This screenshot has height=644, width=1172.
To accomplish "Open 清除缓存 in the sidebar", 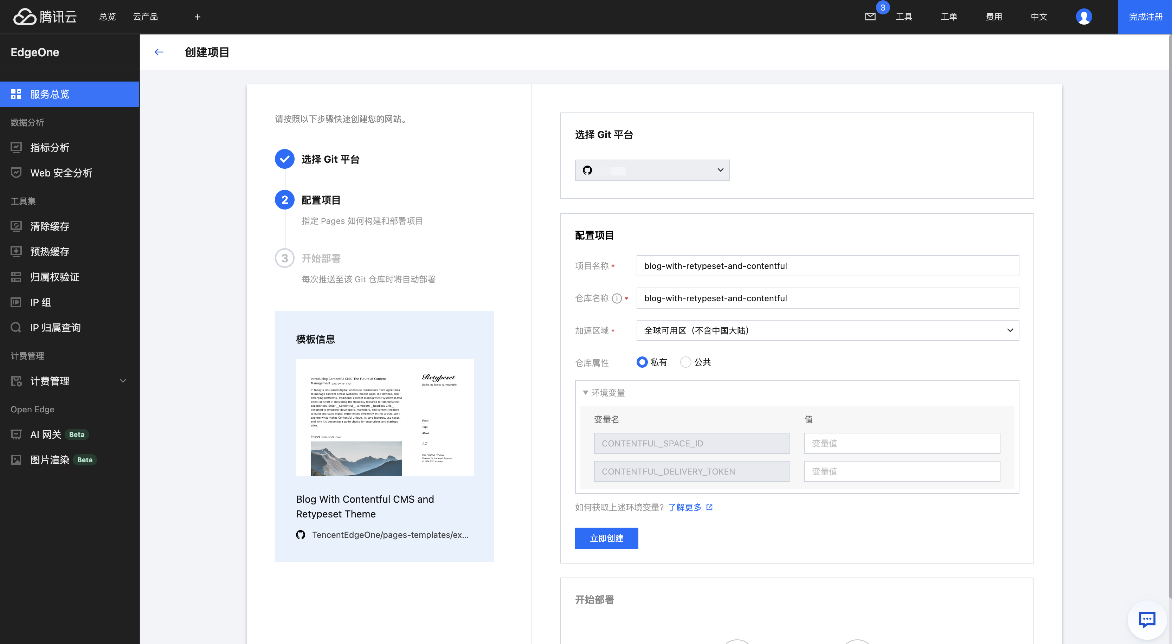I will (50, 226).
